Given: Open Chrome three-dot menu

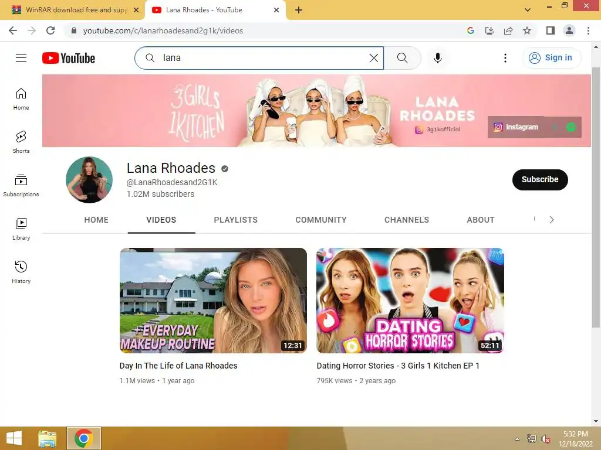Looking at the screenshot, I should pyautogui.click(x=588, y=30).
